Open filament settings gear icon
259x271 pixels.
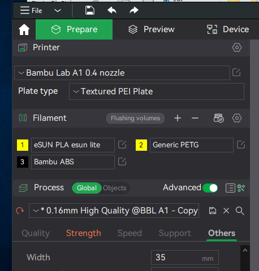coord(237,118)
